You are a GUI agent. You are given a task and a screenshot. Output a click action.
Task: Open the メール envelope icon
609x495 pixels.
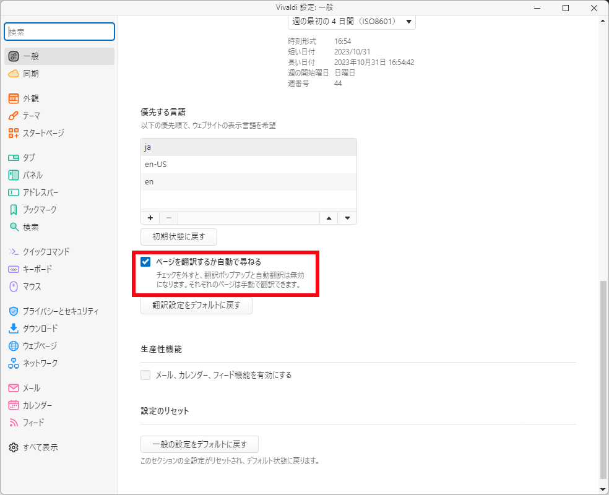(x=14, y=388)
